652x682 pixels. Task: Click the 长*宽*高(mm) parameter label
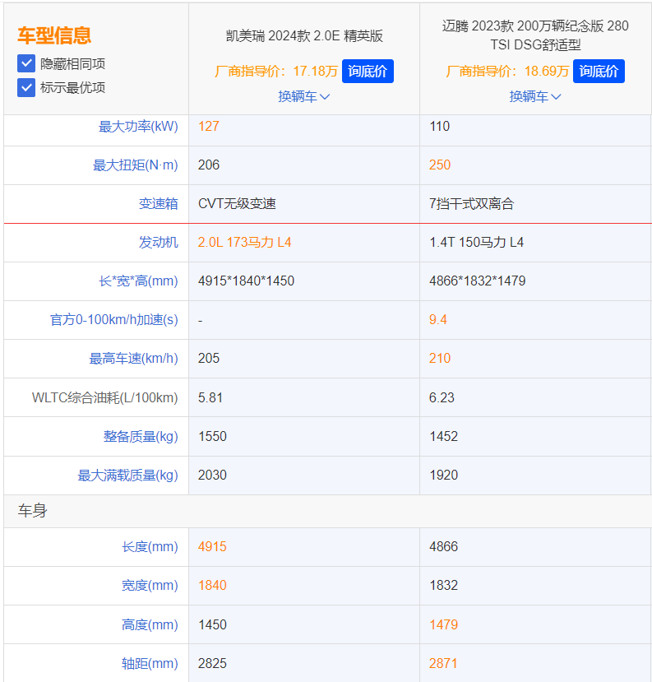138,281
